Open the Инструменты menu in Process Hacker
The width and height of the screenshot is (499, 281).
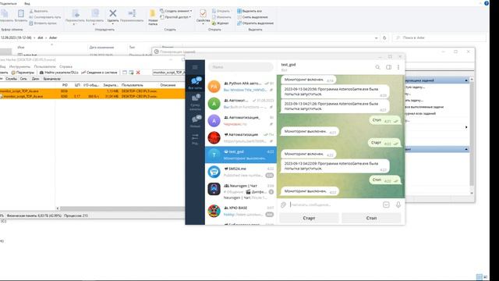(x=19, y=66)
